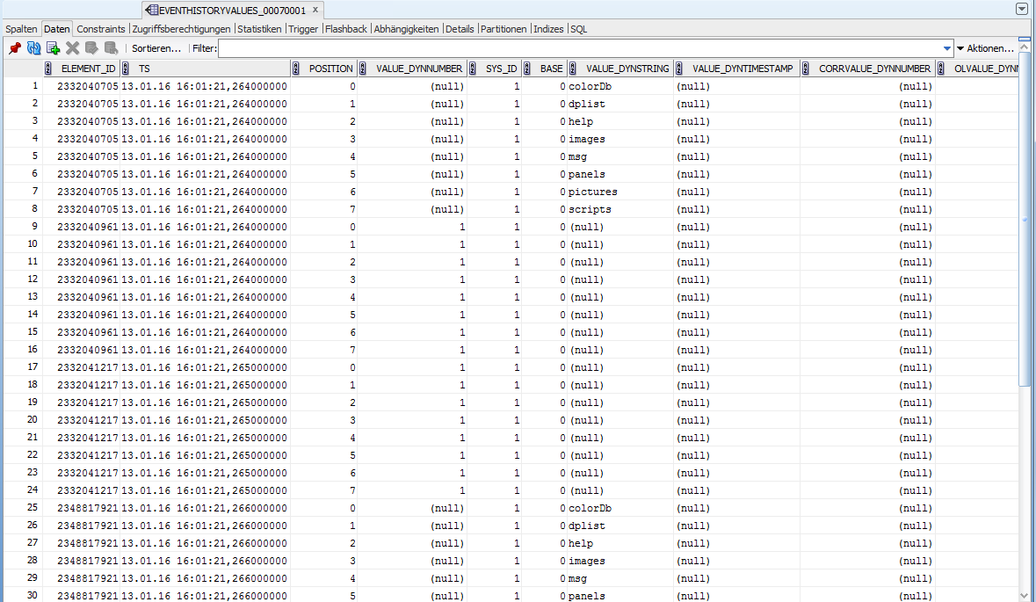1036x602 pixels.
Task: Rollback changes with the database undo icon
Action: click(111, 48)
